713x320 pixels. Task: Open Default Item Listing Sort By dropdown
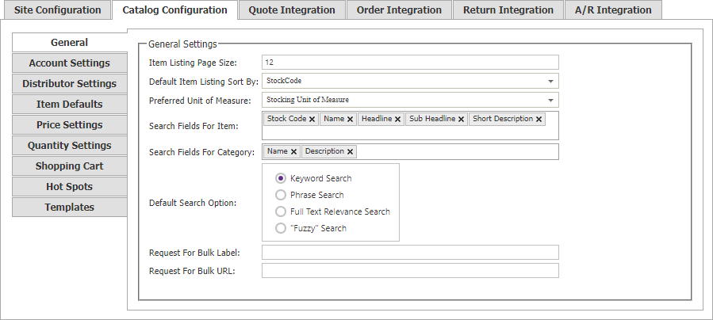tap(410, 82)
